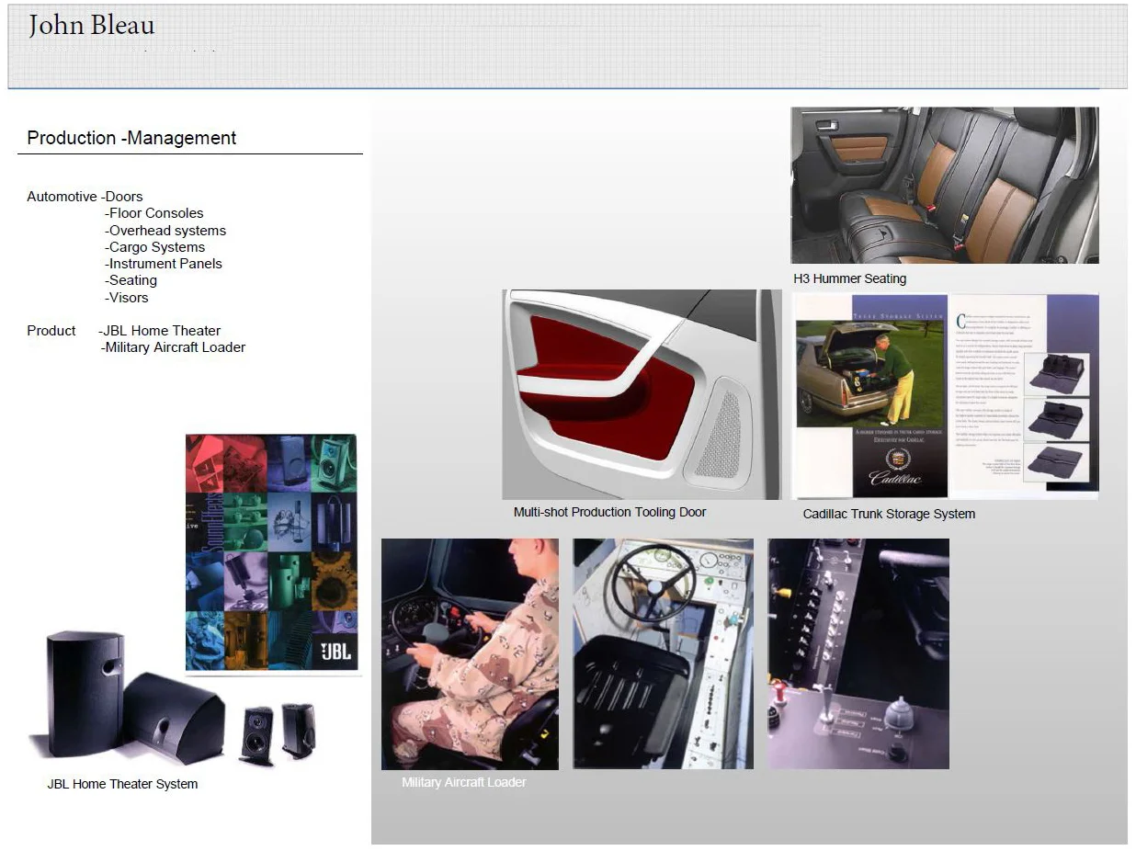The height and width of the screenshot is (851, 1136).
Task: Select the "Multi-shot Production Tooling Door" caption
Action: click(610, 512)
